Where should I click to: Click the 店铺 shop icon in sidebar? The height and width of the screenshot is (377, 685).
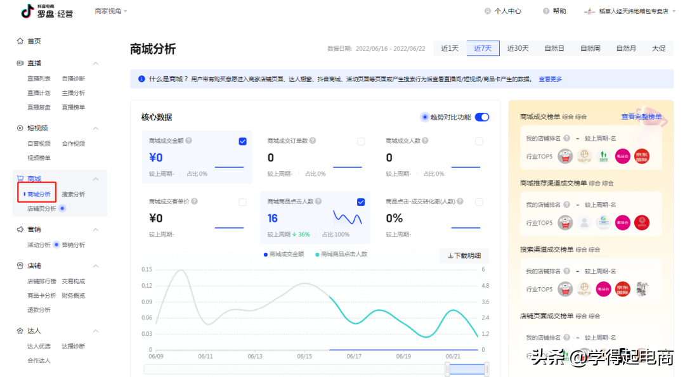[19, 265]
